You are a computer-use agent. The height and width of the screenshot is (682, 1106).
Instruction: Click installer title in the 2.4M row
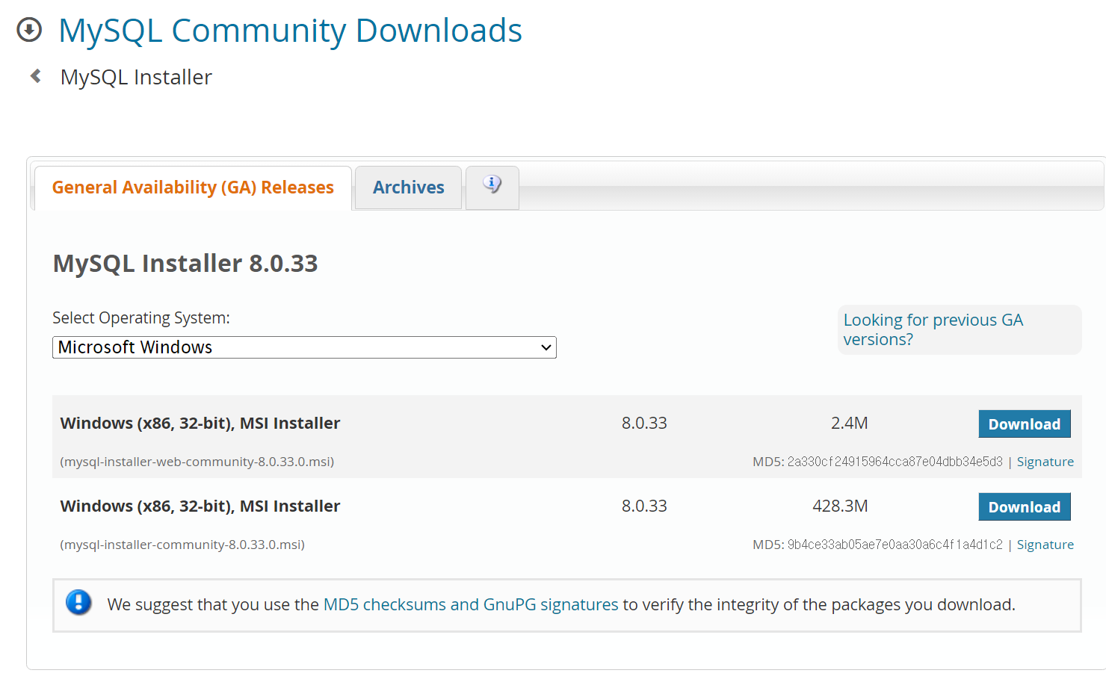click(x=200, y=424)
